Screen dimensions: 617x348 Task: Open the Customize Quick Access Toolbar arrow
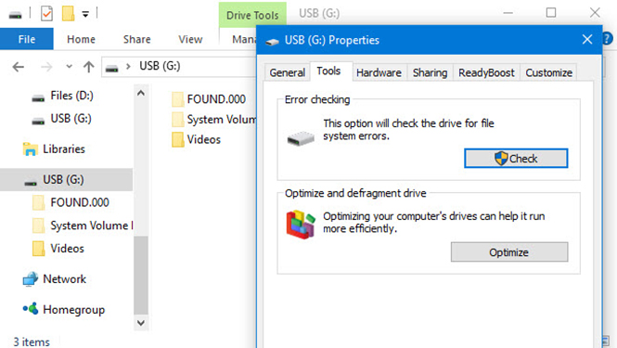(x=85, y=15)
